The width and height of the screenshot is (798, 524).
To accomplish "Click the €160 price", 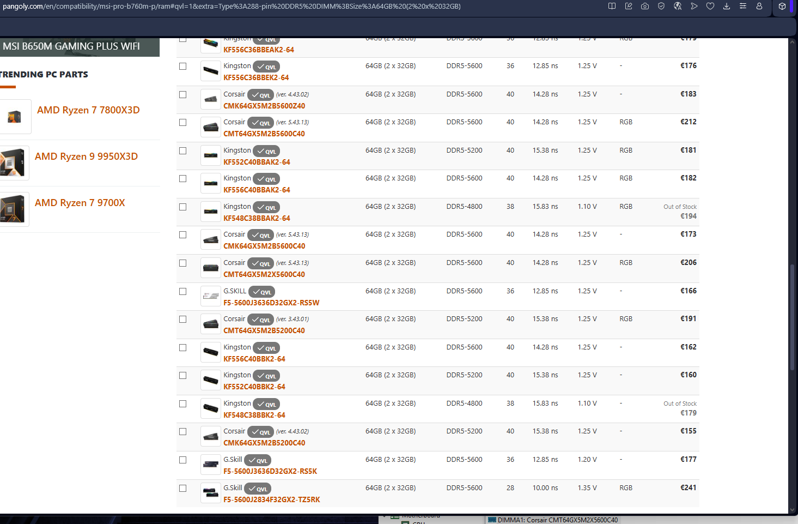I will tap(689, 375).
